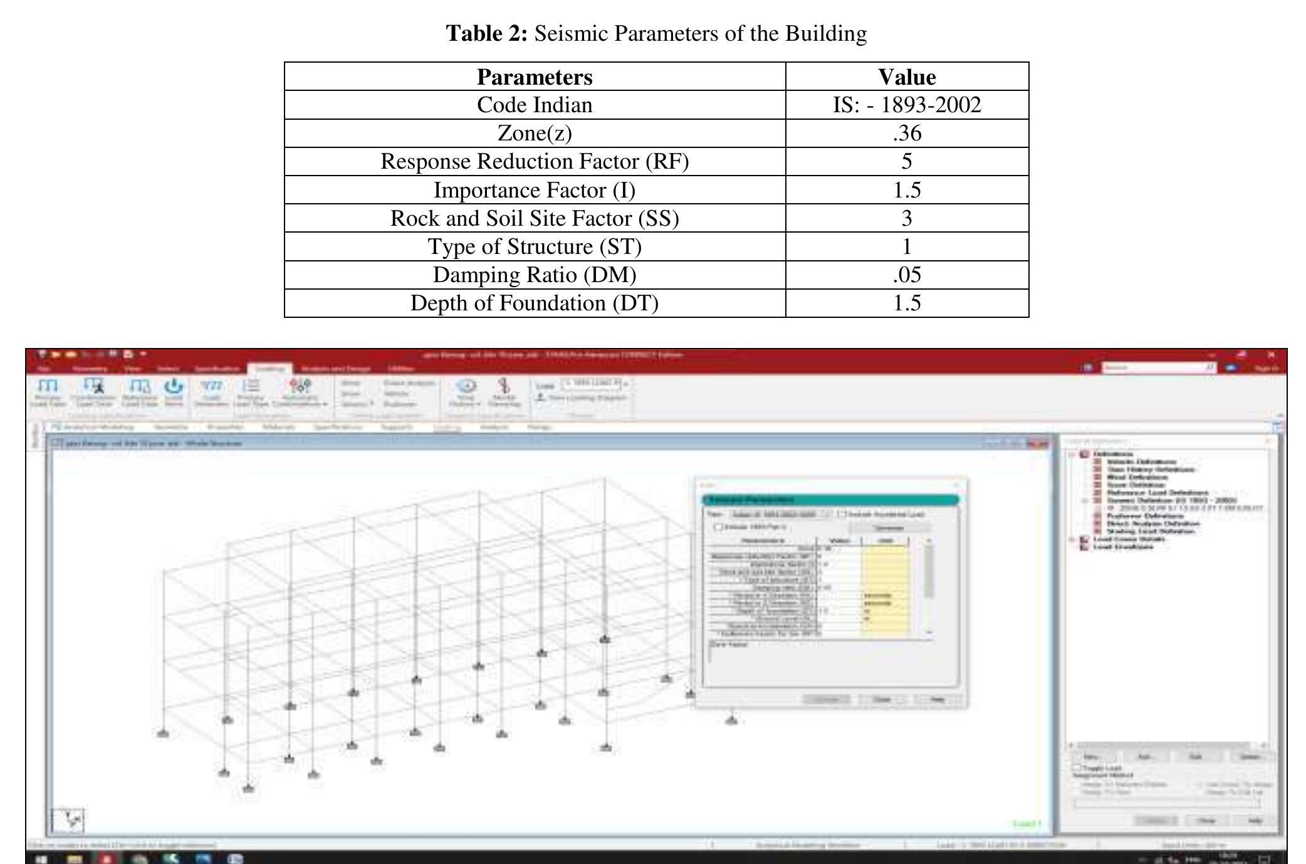Click the 'IS: - 1893-2002' table value
Viewport: 1306px width, 864px height.
coord(907,105)
